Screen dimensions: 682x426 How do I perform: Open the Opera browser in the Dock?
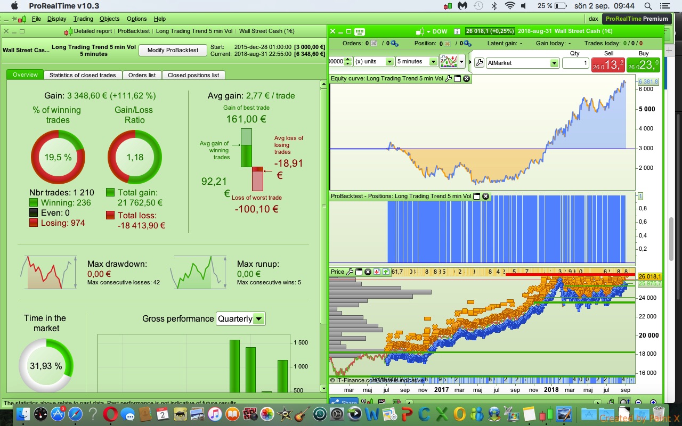tap(110, 414)
